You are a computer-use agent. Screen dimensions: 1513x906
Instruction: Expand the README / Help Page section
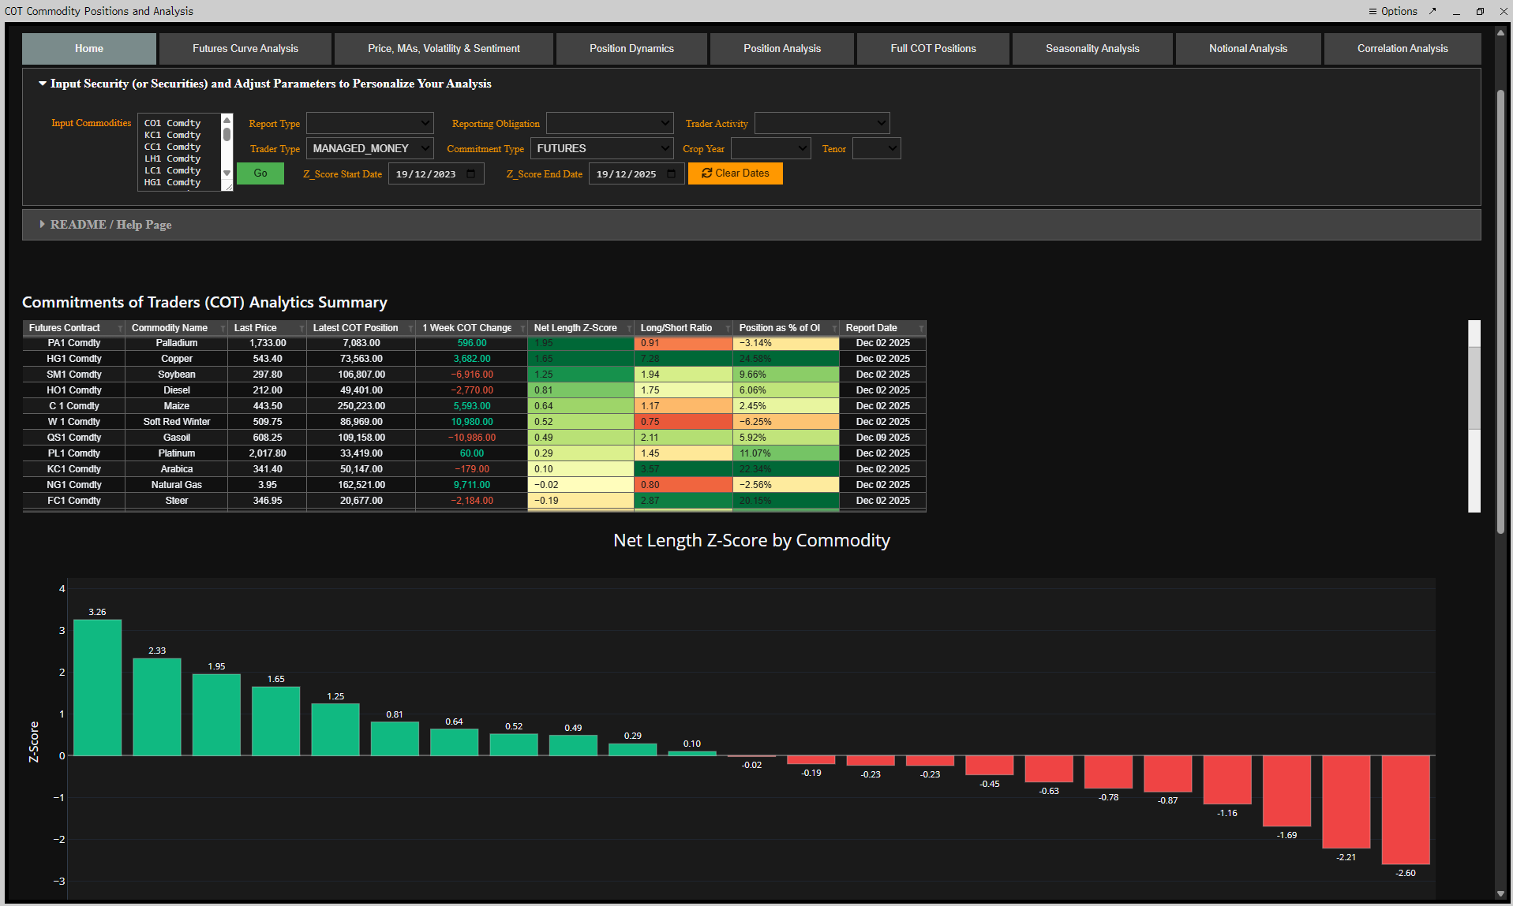(x=110, y=225)
